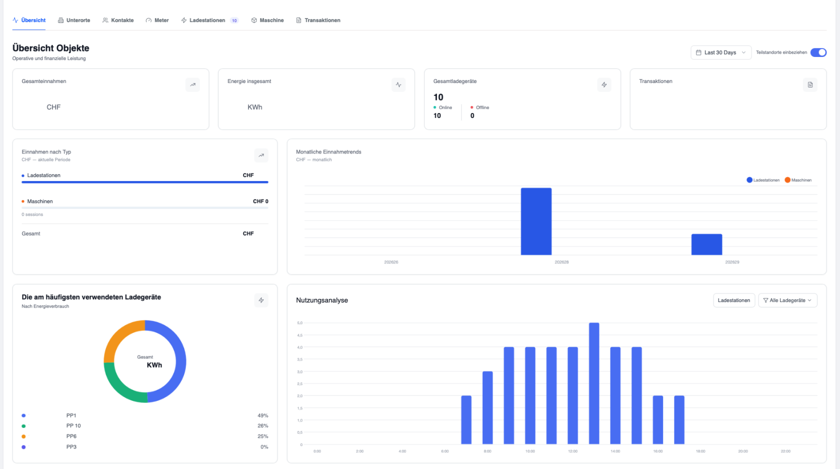
Task: Click trend icon in Gesamteinnahmen card
Action: click(x=192, y=84)
